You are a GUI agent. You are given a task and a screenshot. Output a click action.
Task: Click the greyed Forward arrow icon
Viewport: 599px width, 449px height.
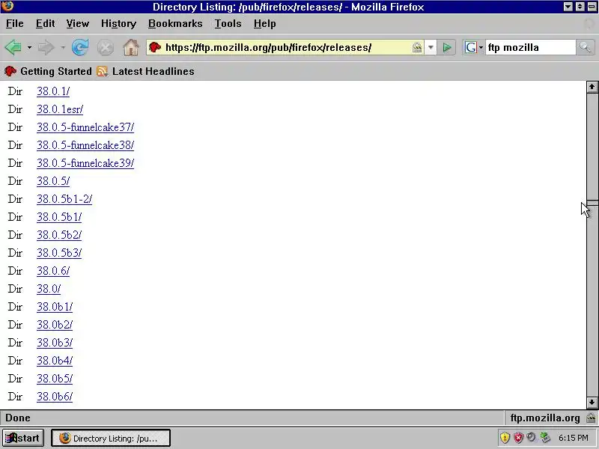[x=46, y=48]
